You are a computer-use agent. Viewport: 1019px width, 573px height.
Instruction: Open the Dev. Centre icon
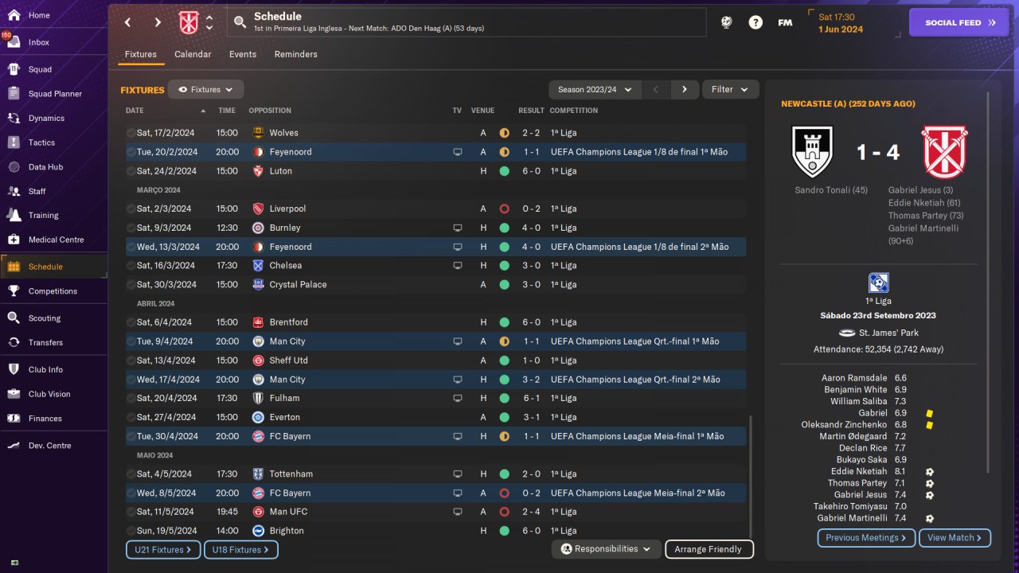pyautogui.click(x=14, y=446)
